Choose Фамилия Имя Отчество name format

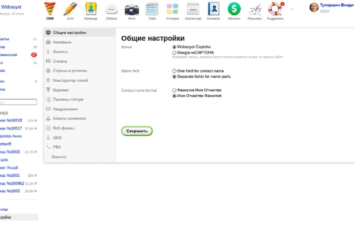point(174,90)
